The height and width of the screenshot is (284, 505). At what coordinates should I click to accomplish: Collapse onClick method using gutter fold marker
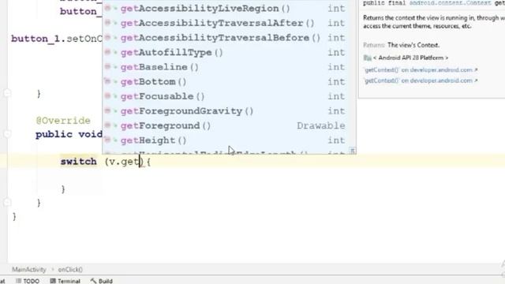pyautogui.click(x=7, y=133)
